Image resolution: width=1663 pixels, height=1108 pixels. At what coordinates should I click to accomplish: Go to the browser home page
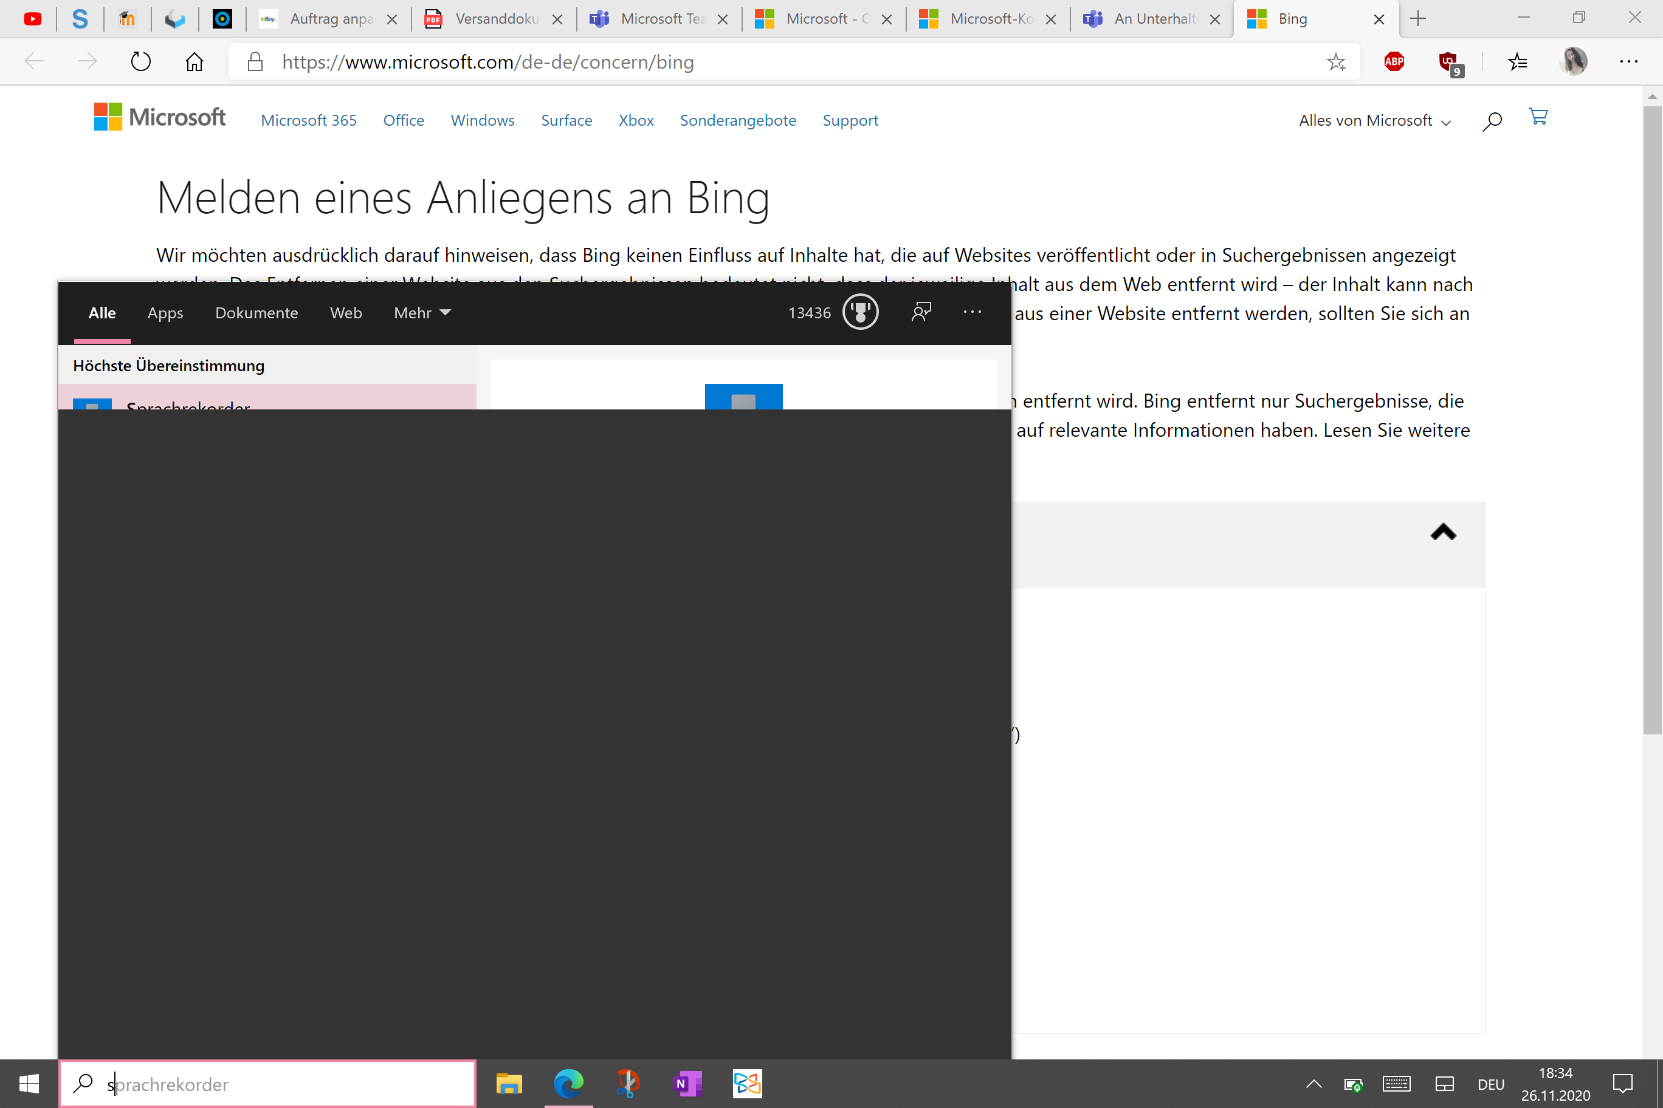tap(195, 62)
